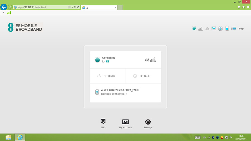
Task: Click the large teal Connected indicator
Action: 97,60
